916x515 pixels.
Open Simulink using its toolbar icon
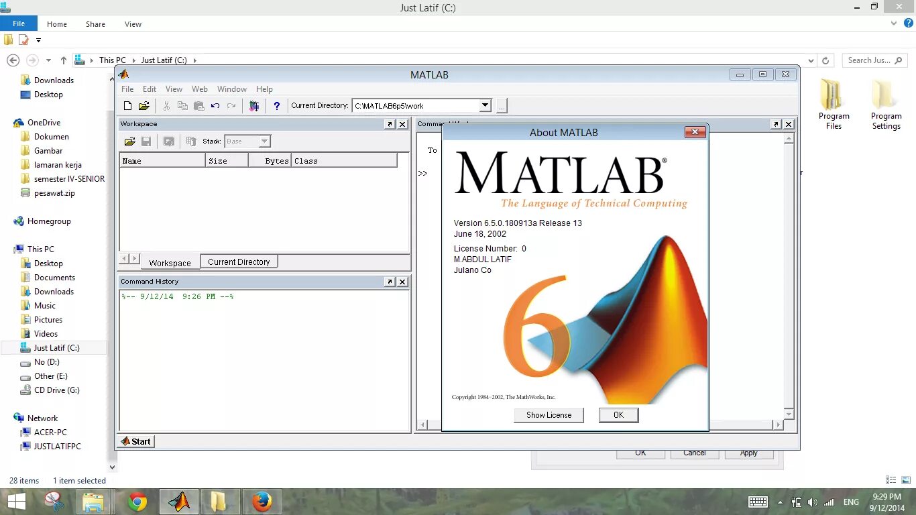pyautogui.click(x=253, y=105)
